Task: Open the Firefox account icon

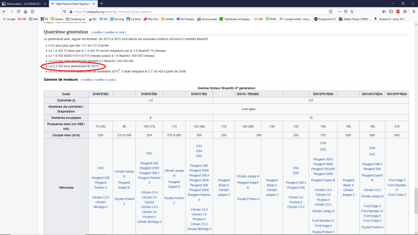Action: 405,12
